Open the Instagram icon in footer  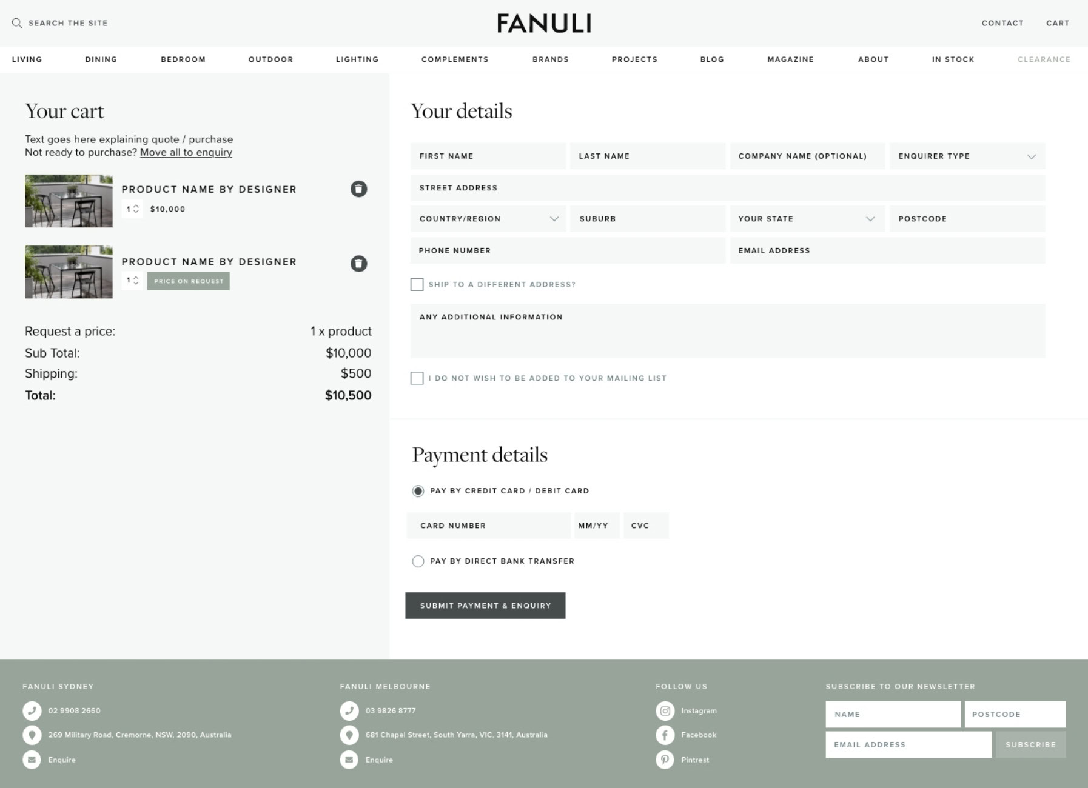[665, 710]
